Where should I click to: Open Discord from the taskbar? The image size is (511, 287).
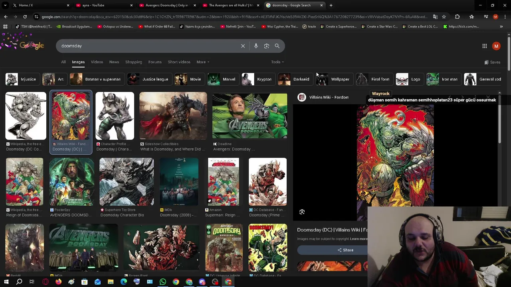coord(202,282)
